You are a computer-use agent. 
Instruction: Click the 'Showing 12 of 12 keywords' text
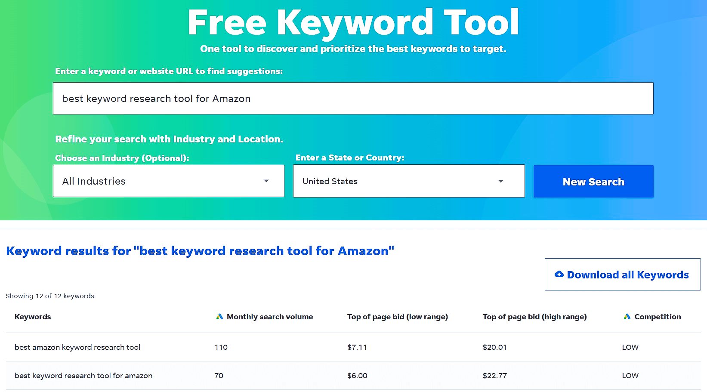tap(50, 296)
